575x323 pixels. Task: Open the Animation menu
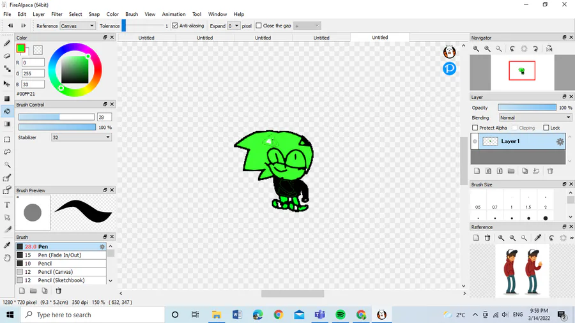click(x=173, y=14)
